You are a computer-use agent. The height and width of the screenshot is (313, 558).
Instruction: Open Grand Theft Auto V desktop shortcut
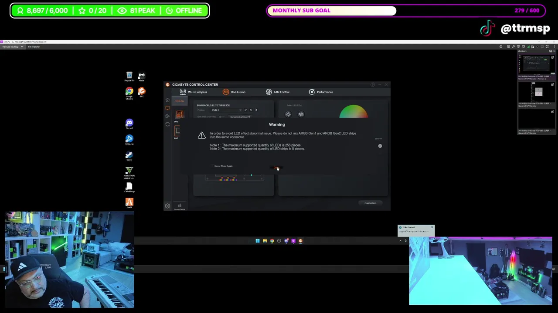coord(129,173)
